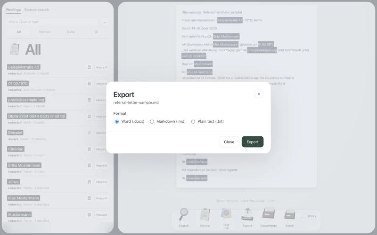377x235 pixels.
Task: Select the Beispiel finding label
Action: (15, 133)
